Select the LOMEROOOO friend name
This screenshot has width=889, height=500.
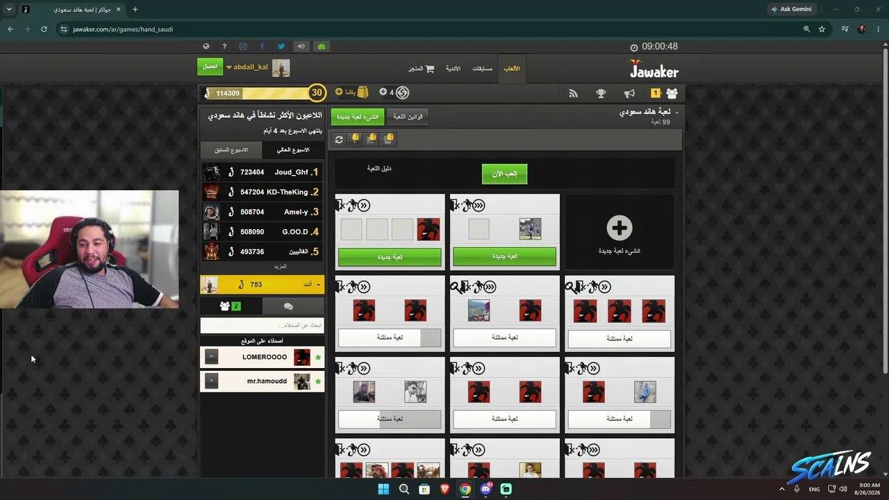265,357
